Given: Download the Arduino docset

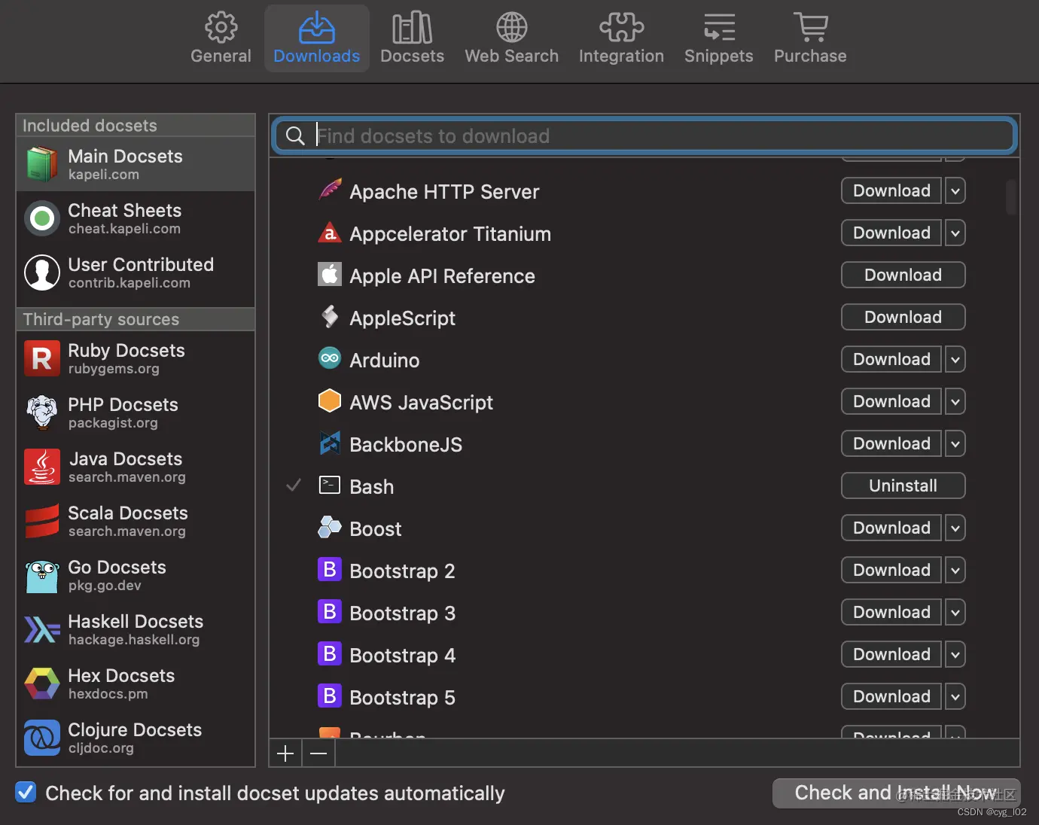Looking at the screenshot, I should tap(891, 359).
